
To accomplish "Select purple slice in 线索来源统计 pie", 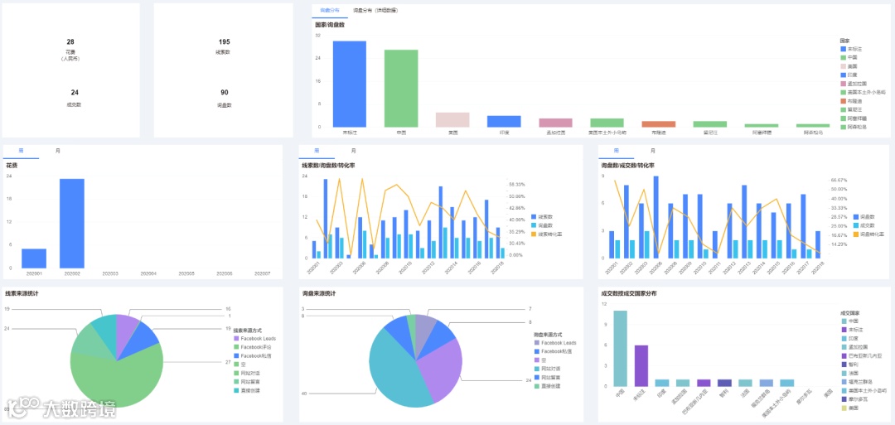I will tap(126, 331).
